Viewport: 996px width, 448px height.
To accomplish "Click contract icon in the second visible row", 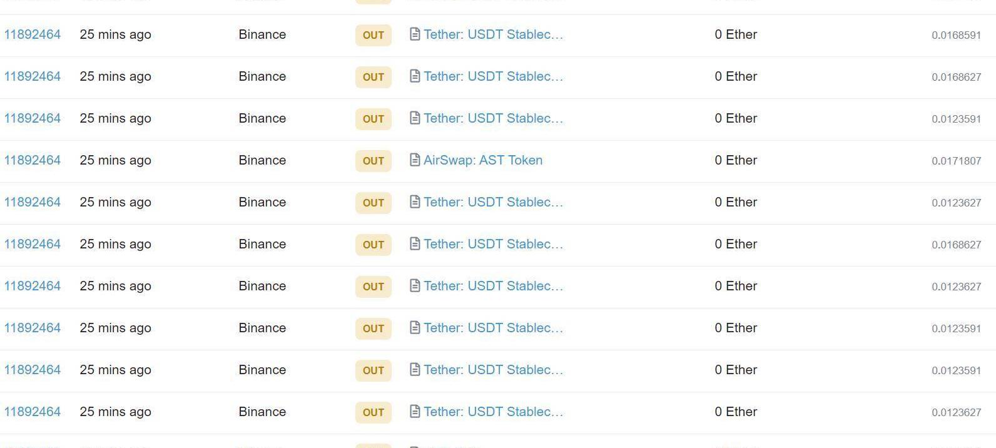I will click(414, 76).
